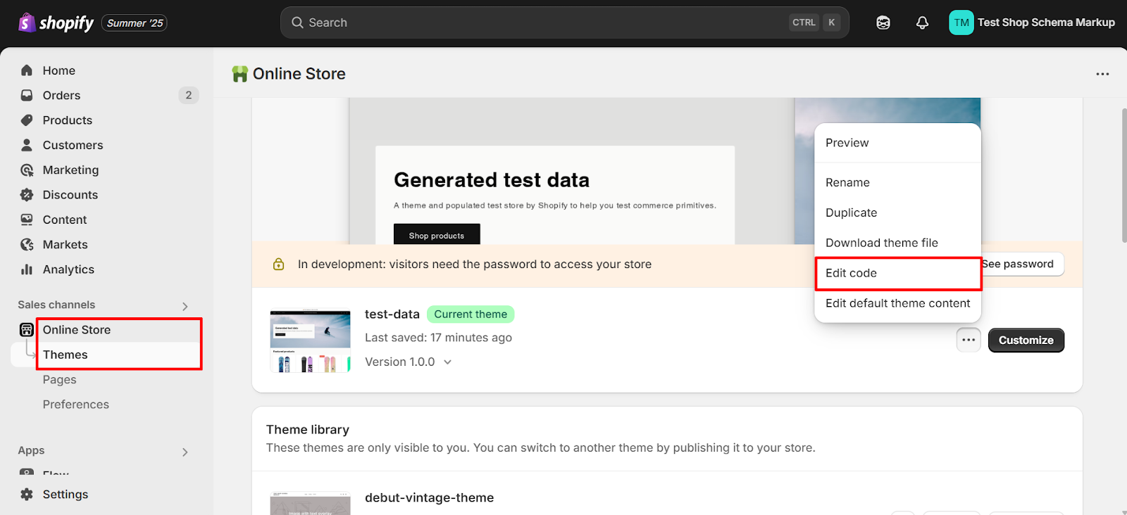Click the Search input field
The image size is (1127, 515).
[x=565, y=23]
